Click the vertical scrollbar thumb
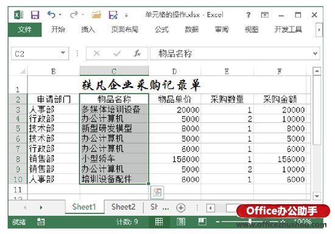335x234 pixels. click(317, 111)
